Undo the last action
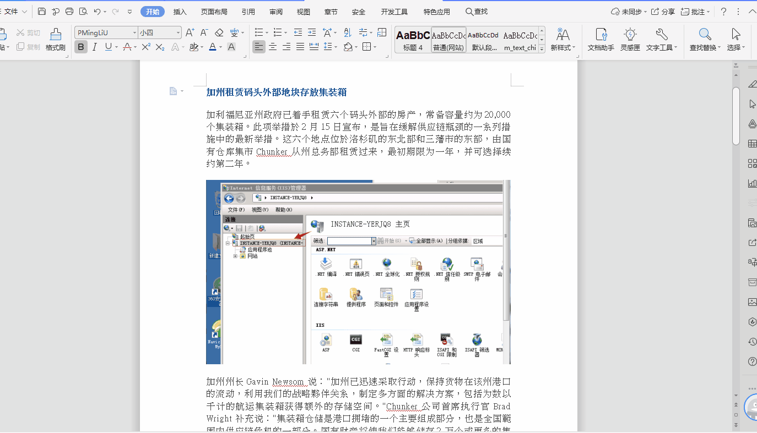The image size is (757, 433). click(x=98, y=12)
